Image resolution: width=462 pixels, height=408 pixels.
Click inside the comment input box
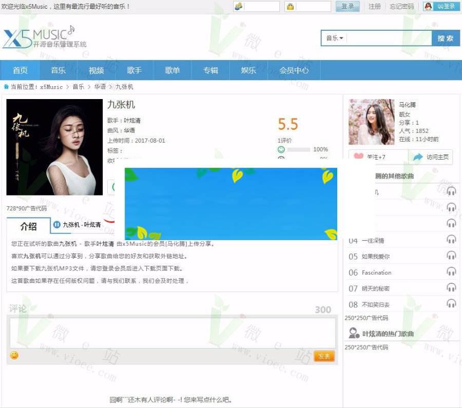(169, 331)
